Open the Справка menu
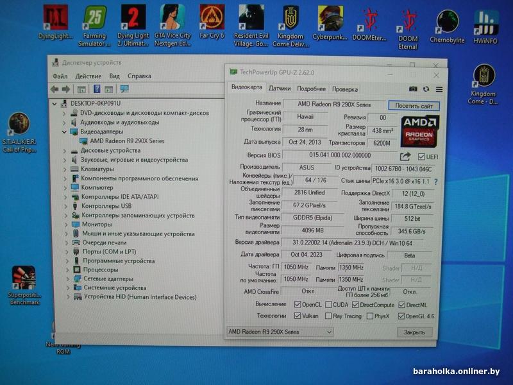Viewport: 513px width, 385px height. (139, 76)
